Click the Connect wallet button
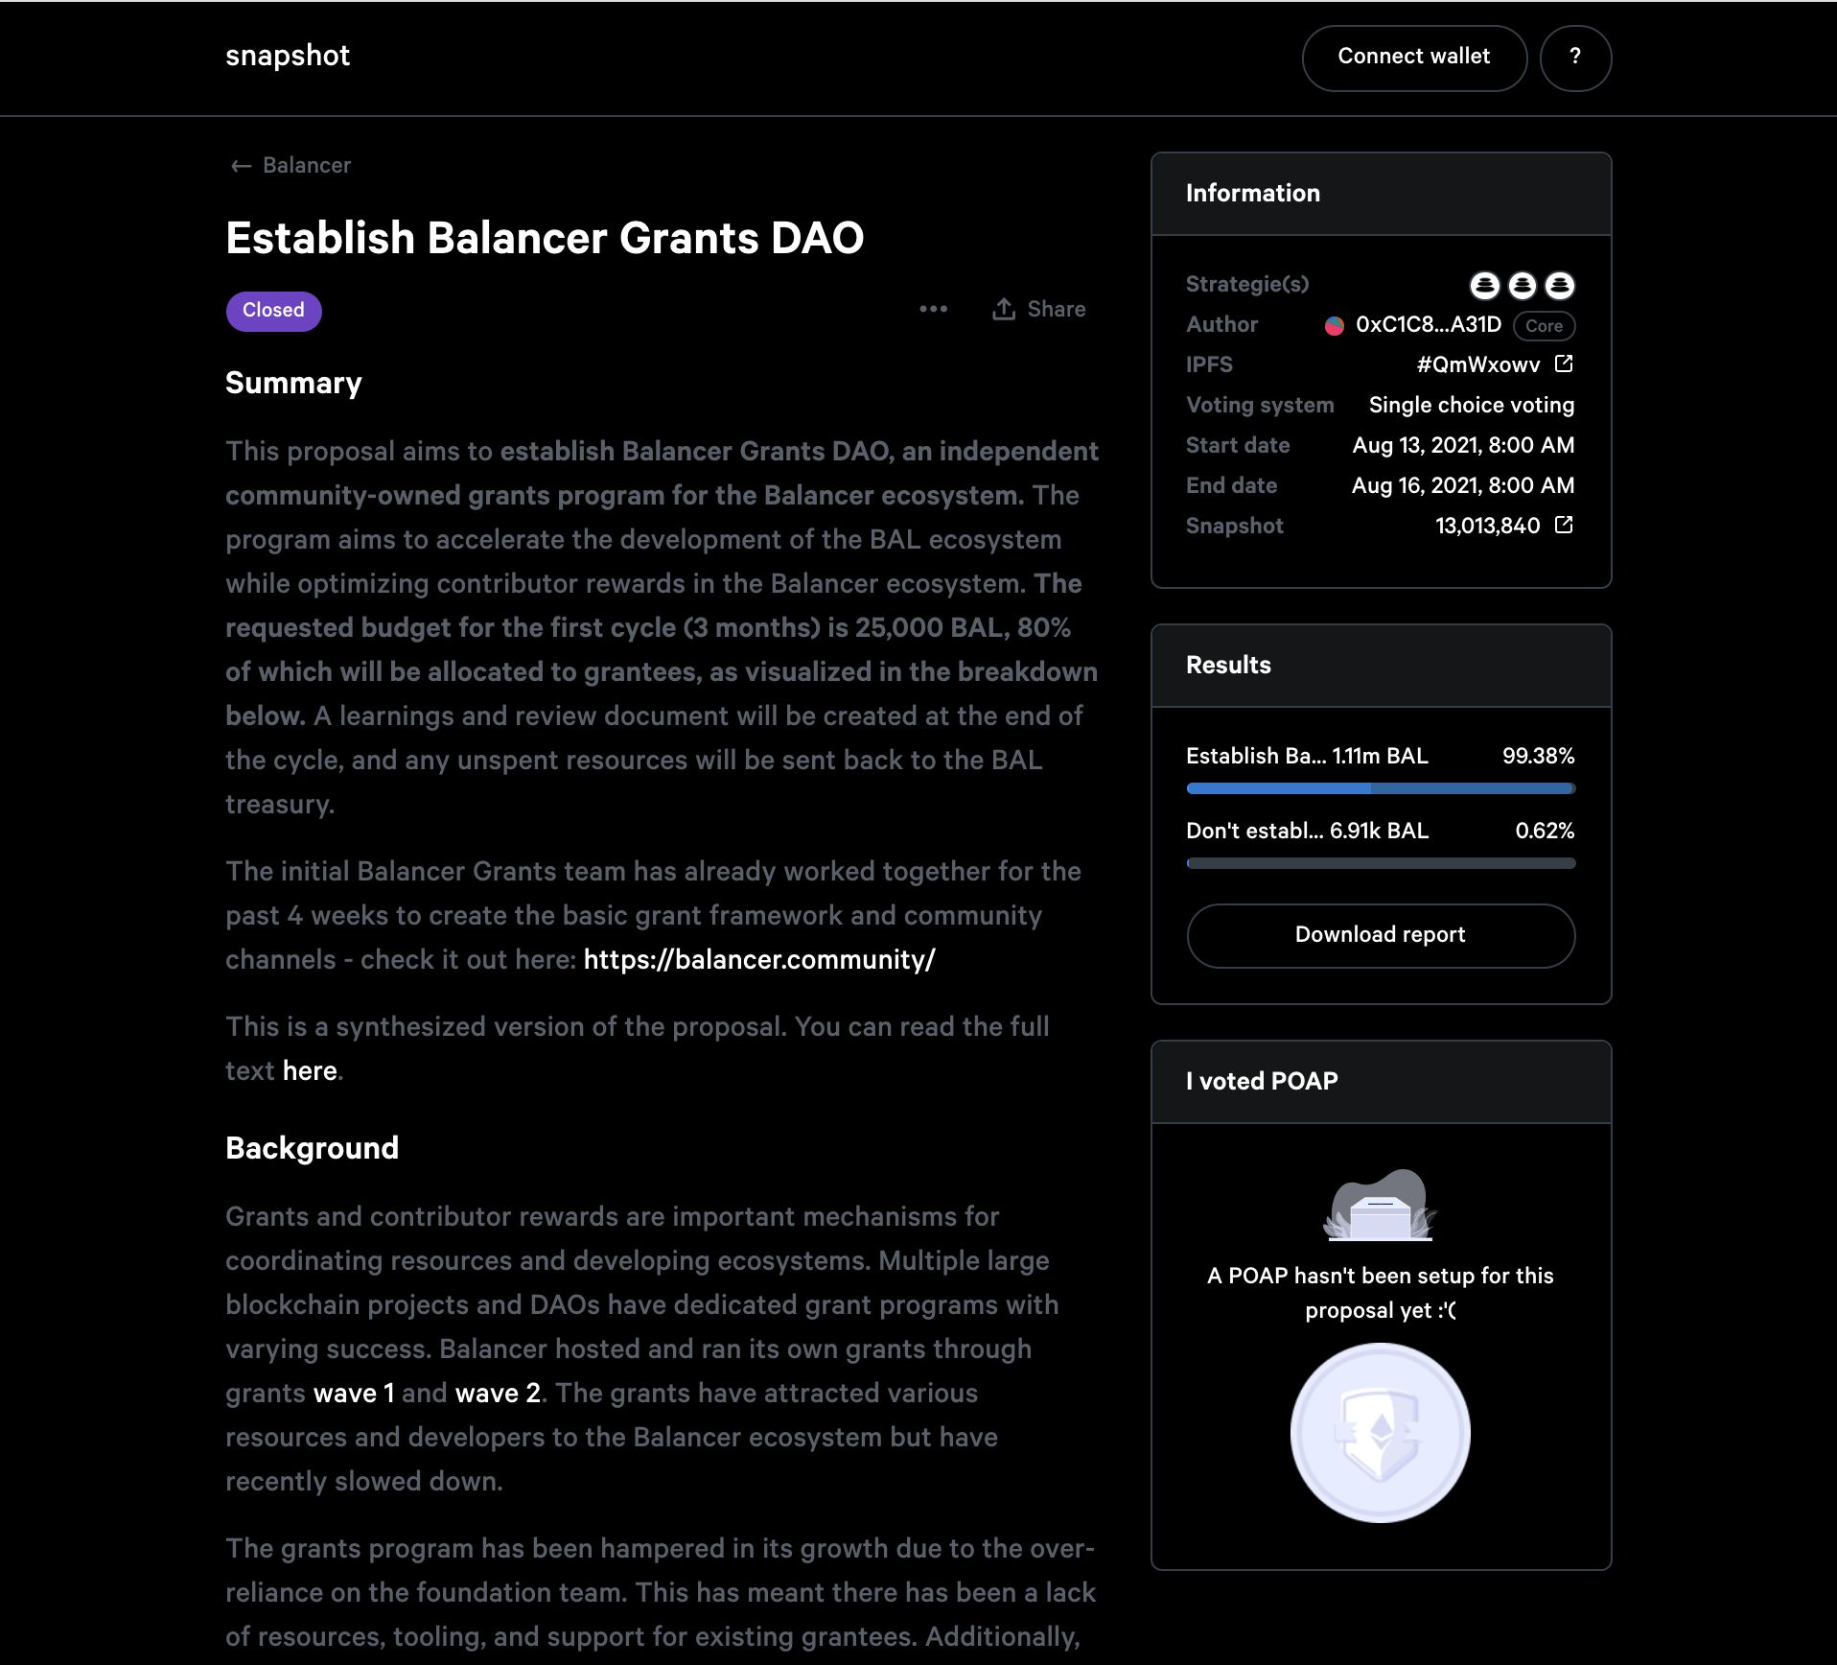The image size is (1837, 1665). [x=1413, y=58]
